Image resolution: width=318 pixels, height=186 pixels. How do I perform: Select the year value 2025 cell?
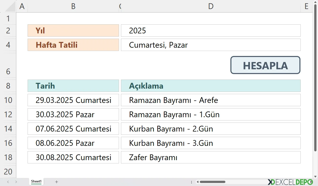coord(211,30)
